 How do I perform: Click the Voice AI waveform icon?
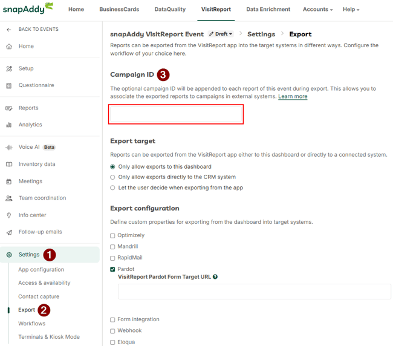click(9, 148)
